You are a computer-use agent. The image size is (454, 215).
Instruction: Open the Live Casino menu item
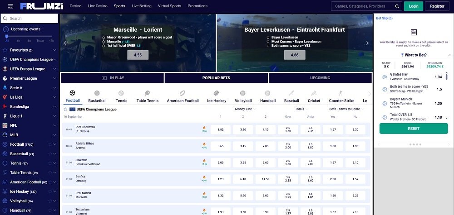[x=98, y=6]
